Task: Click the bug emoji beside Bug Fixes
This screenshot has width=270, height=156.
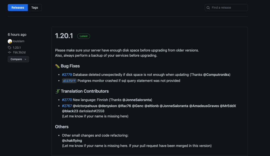Action: point(57,66)
